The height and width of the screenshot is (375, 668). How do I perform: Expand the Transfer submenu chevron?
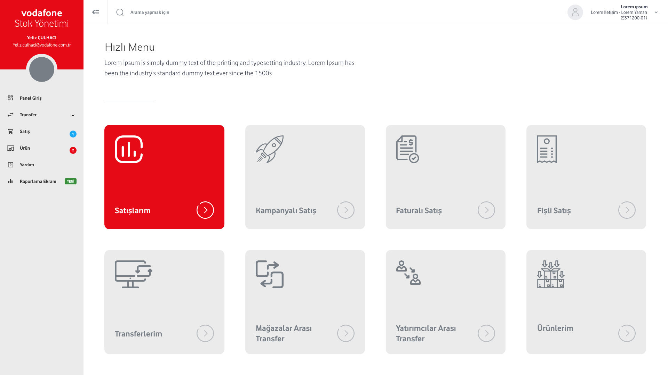click(73, 115)
